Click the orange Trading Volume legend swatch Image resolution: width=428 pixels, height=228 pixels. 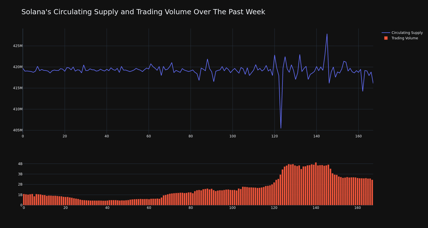tap(386, 38)
